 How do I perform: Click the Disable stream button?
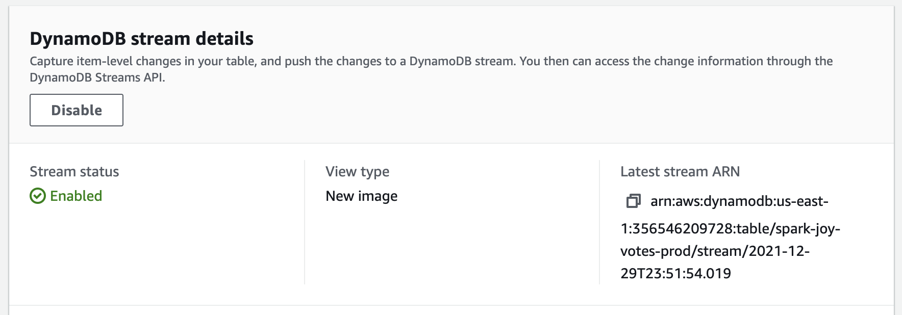pos(77,110)
